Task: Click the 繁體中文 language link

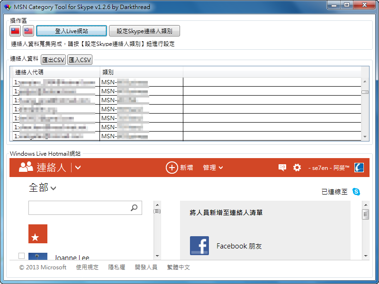Action: tap(179, 267)
